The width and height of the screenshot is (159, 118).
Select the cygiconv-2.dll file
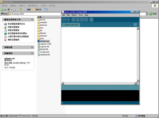[x=44, y=44]
